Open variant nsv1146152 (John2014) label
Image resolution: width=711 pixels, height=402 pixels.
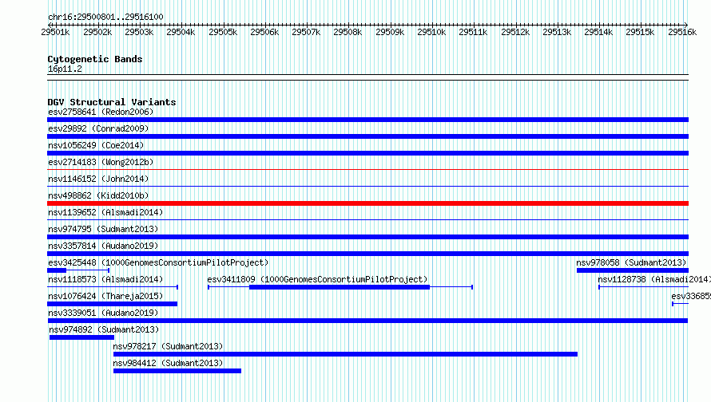click(98, 179)
